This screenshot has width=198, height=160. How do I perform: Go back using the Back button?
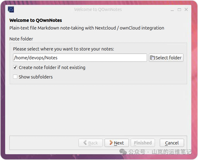point(90,143)
